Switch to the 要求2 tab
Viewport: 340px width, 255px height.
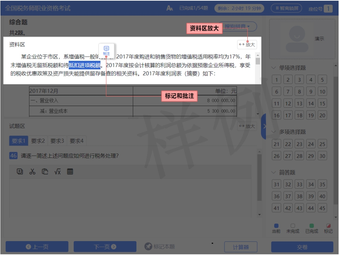pyautogui.click(x=38, y=141)
